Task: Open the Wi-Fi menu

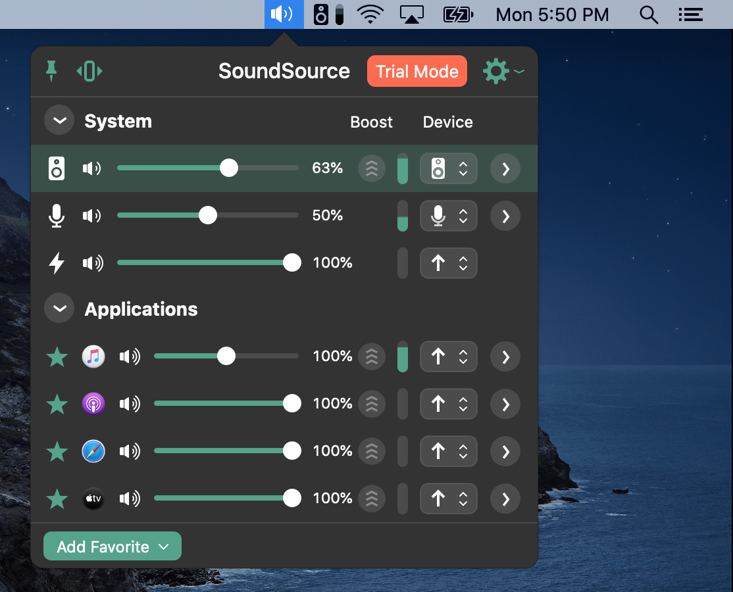Action: tap(370, 14)
